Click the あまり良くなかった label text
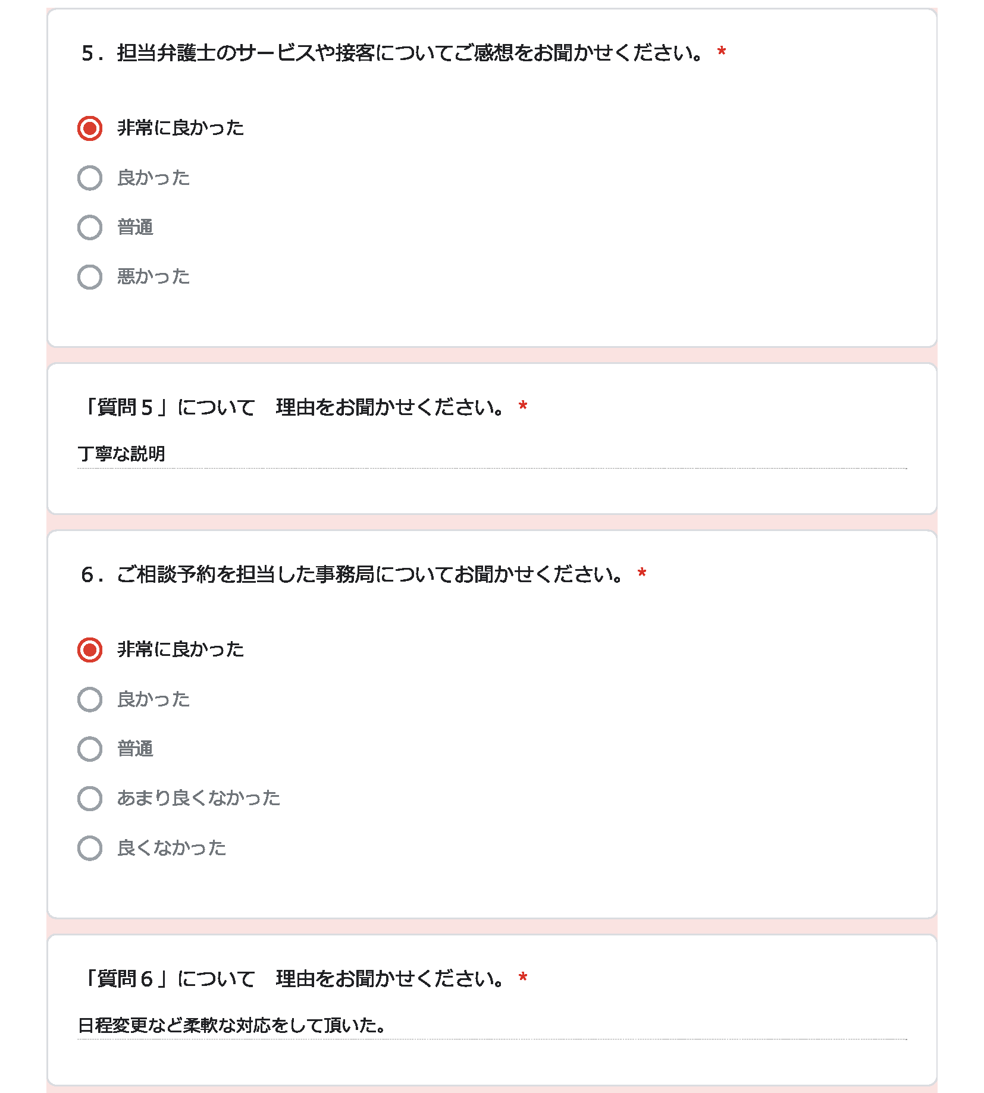The height and width of the screenshot is (1093, 984). tap(199, 798)
